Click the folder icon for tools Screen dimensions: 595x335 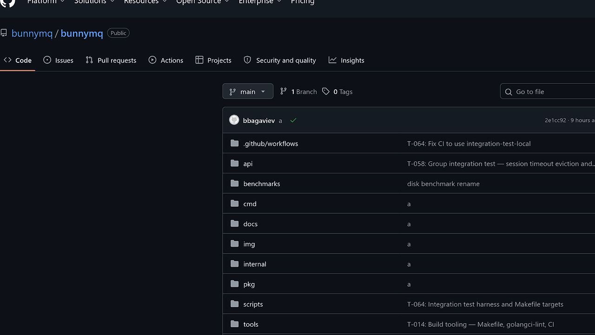point(235,324)
